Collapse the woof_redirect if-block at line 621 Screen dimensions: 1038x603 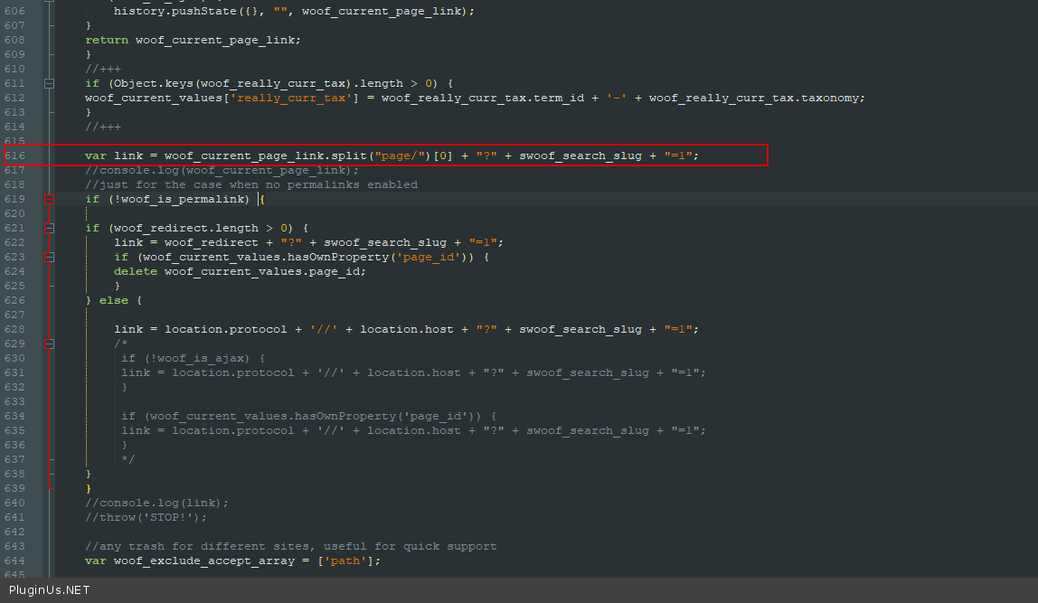(48, 228)
